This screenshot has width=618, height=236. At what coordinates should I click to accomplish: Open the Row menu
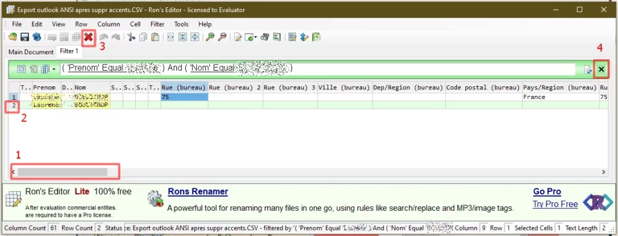tap(81, 24)
